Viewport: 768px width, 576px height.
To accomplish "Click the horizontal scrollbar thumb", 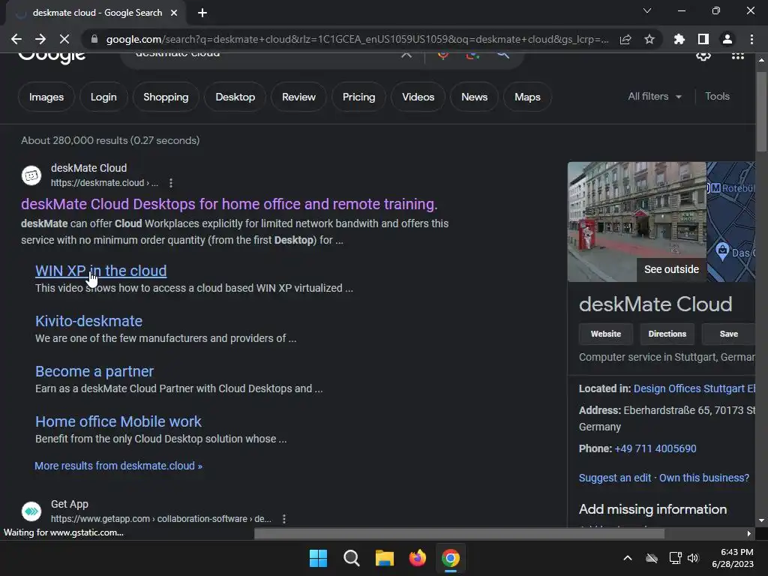I will (459, 533).
